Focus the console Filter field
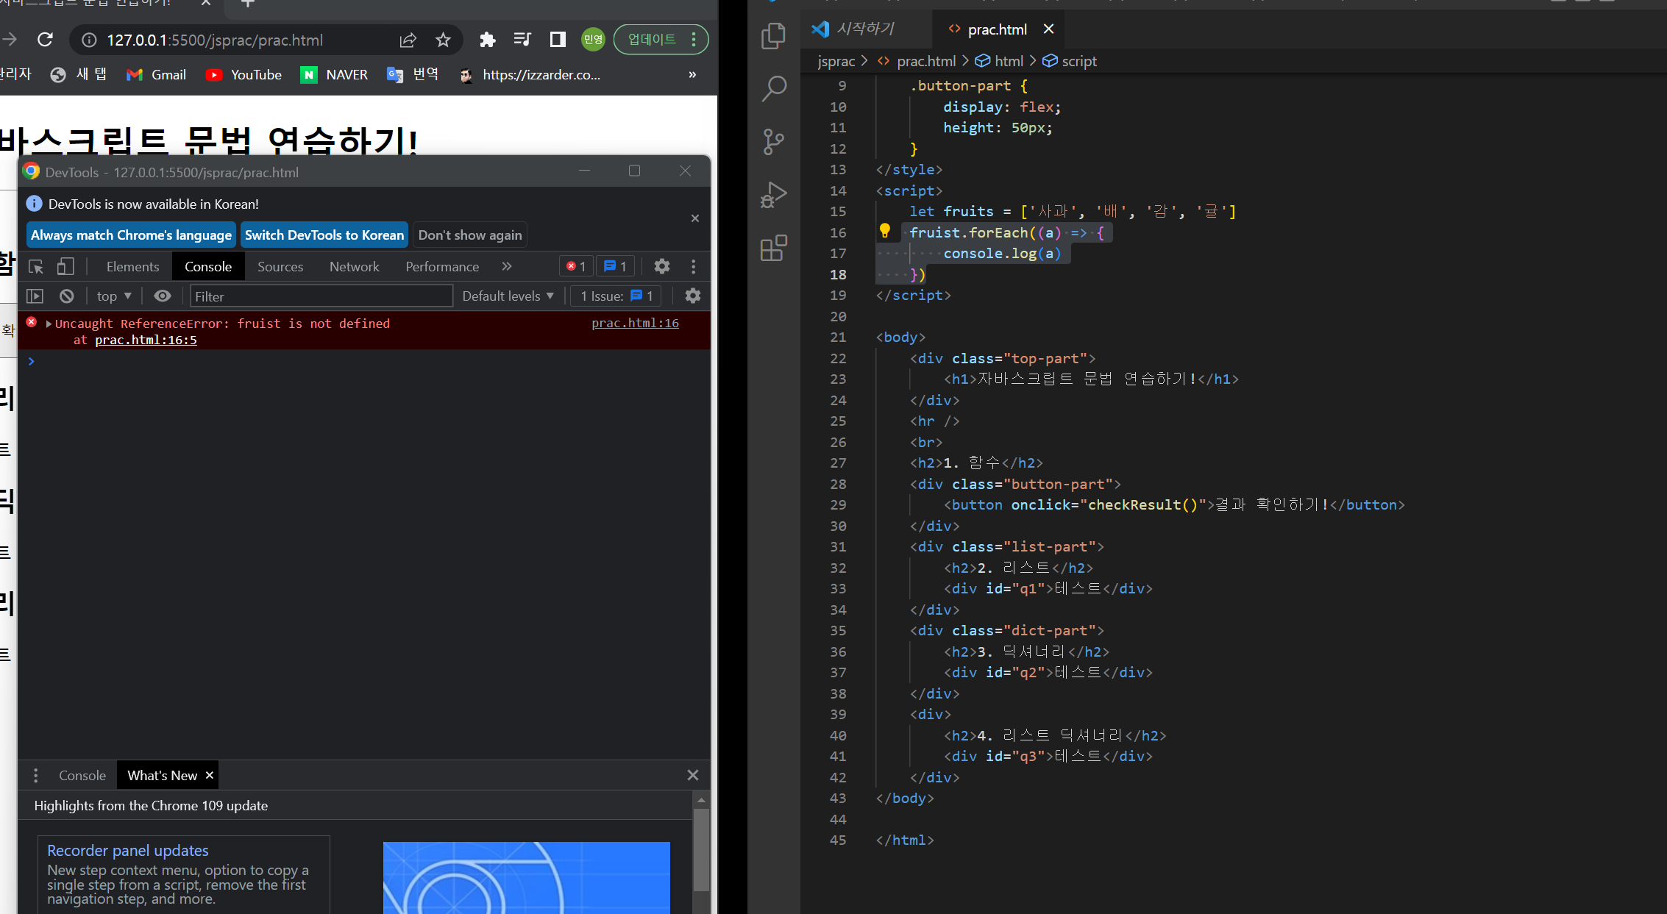The height and width of the screenshot is (914, 1667). (321, 296)
